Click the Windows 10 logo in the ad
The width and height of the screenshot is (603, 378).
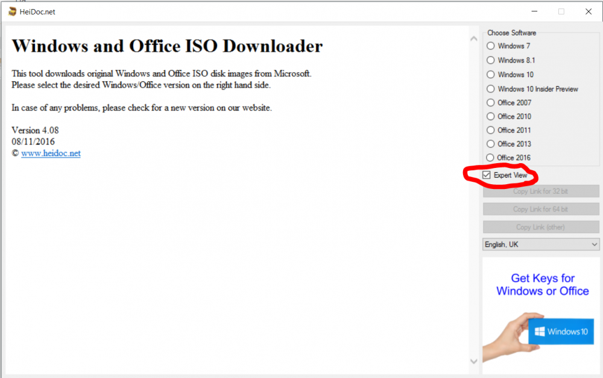561,331
